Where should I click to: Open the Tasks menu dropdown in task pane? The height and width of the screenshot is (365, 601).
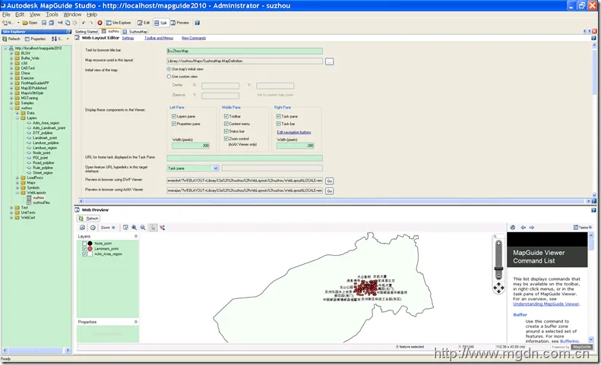(583, 228)
